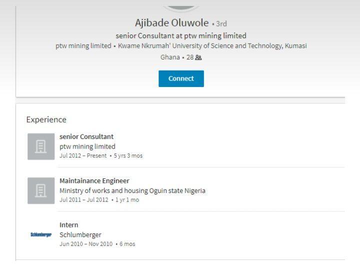Open the Maintainance Engineer job title
The image size is (360, 273).
[x=94, y=180]
